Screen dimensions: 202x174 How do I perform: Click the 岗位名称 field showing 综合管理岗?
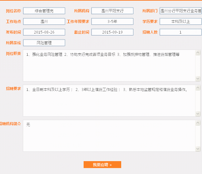click(44, 11)
